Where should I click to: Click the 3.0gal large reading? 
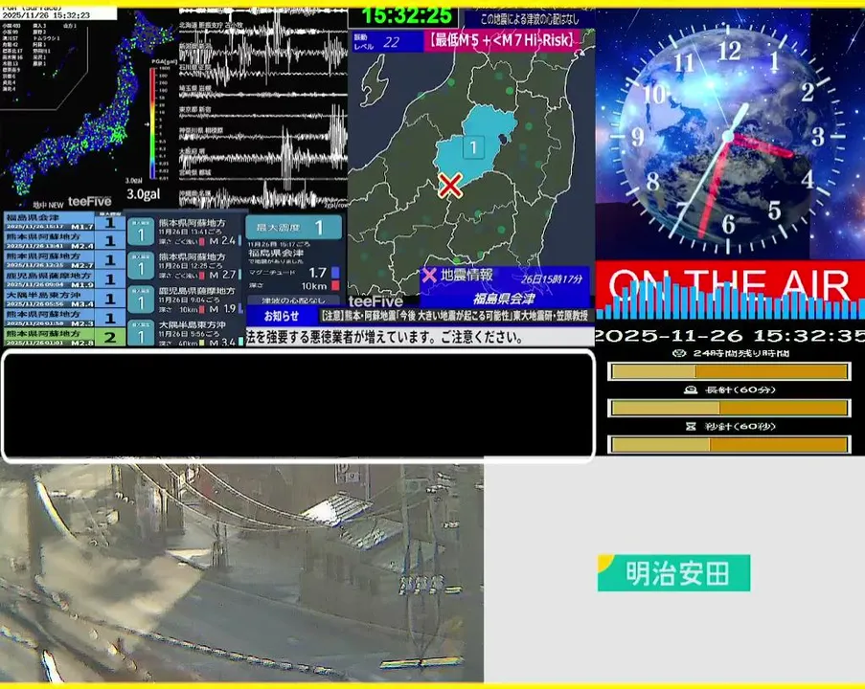pos(144,194)
